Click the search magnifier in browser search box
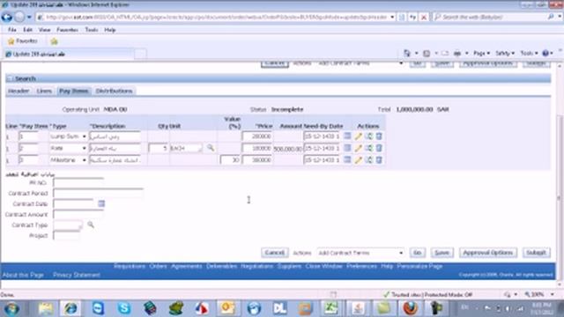The height and width of the screenshot is (317, 564). coord(551,17)
